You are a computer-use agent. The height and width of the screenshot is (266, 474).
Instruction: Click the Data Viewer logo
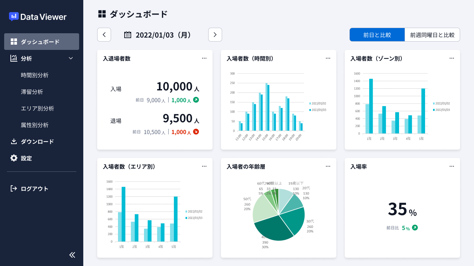pos(37,16)
